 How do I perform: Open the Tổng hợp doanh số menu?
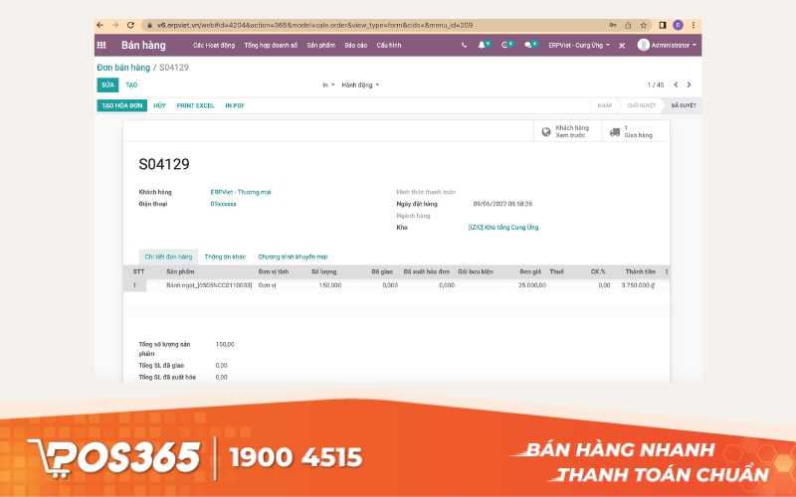click(271, 45)
